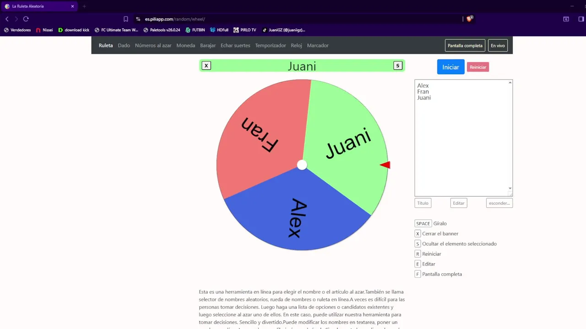
Task: Click inside the names list textarea
Action: coord(463,138)
